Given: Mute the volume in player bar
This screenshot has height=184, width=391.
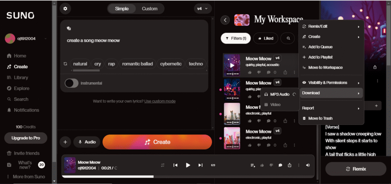Looking at the screenshot, I should tap(308, 165).
